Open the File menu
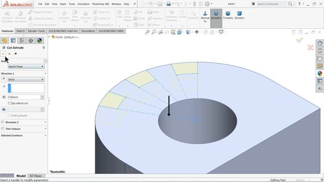Image resolution: width=324 pixels, height=182 pixels. (x=40, y=4)
